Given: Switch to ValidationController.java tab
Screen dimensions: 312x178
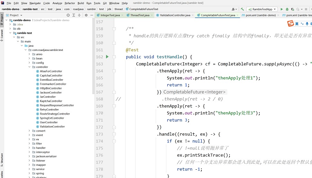Looking at the screenshot, I should point(175,15).
